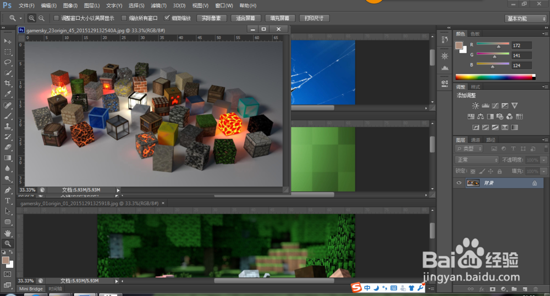Screen dimensions: 550x296
Task: Click the 适合屏幕 button
Action: tap(245, 18)
